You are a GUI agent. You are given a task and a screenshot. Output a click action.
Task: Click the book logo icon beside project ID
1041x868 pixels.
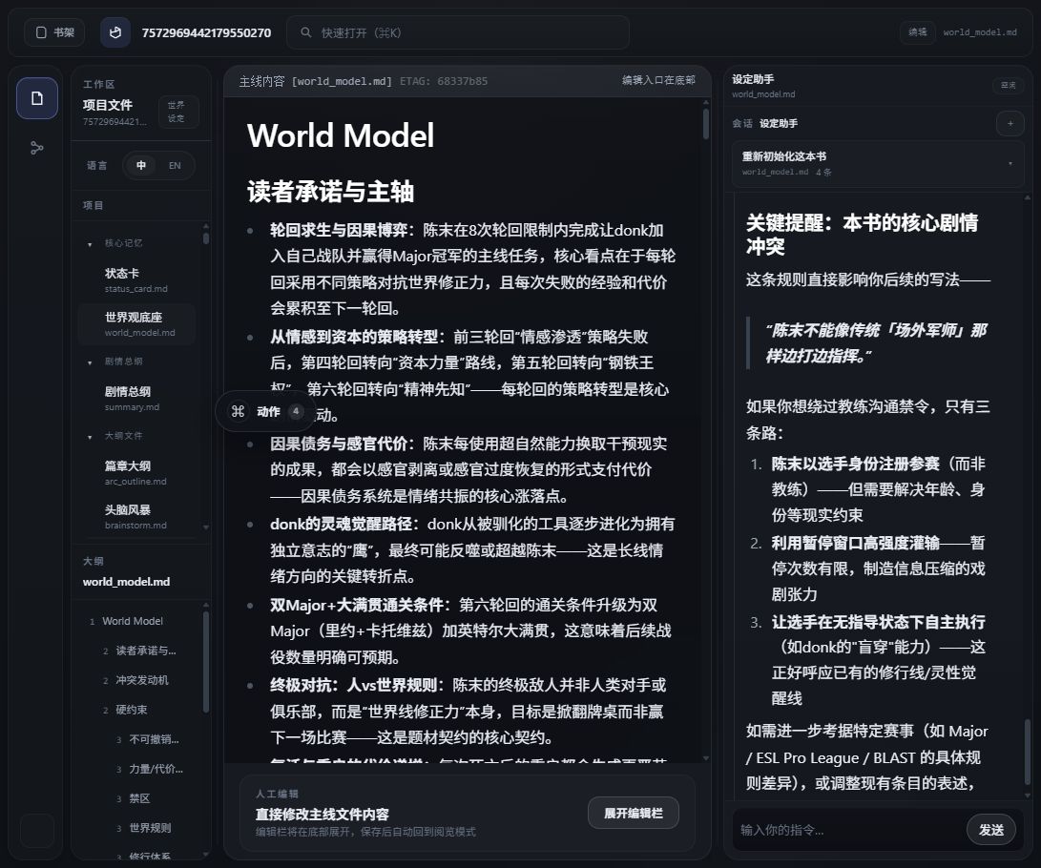115,32
